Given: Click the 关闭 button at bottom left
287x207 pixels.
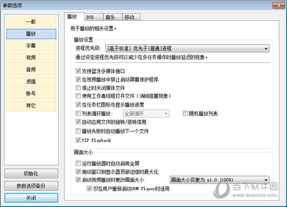Looking at the screenshot, I should click(31, 198).
